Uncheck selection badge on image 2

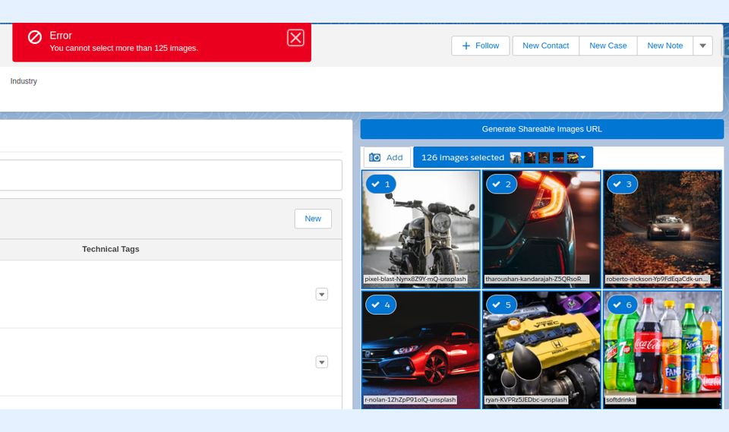tap(501, 184)
